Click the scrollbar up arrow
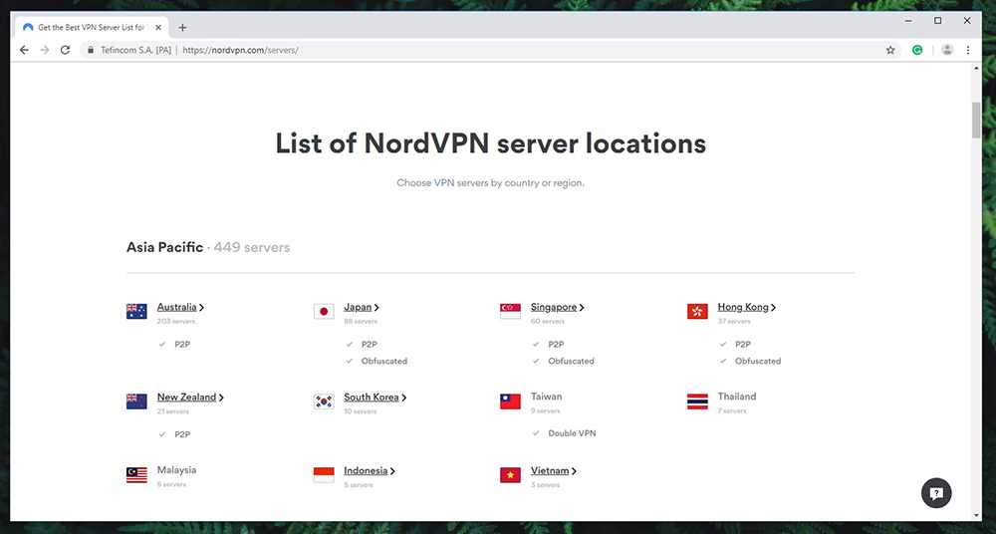Screen dimensions: 996x534 976,68
